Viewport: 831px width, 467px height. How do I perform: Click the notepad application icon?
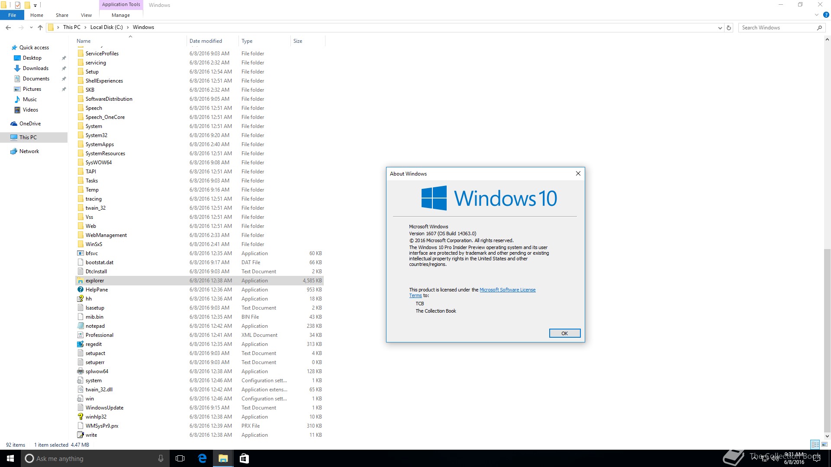point(81,326)
